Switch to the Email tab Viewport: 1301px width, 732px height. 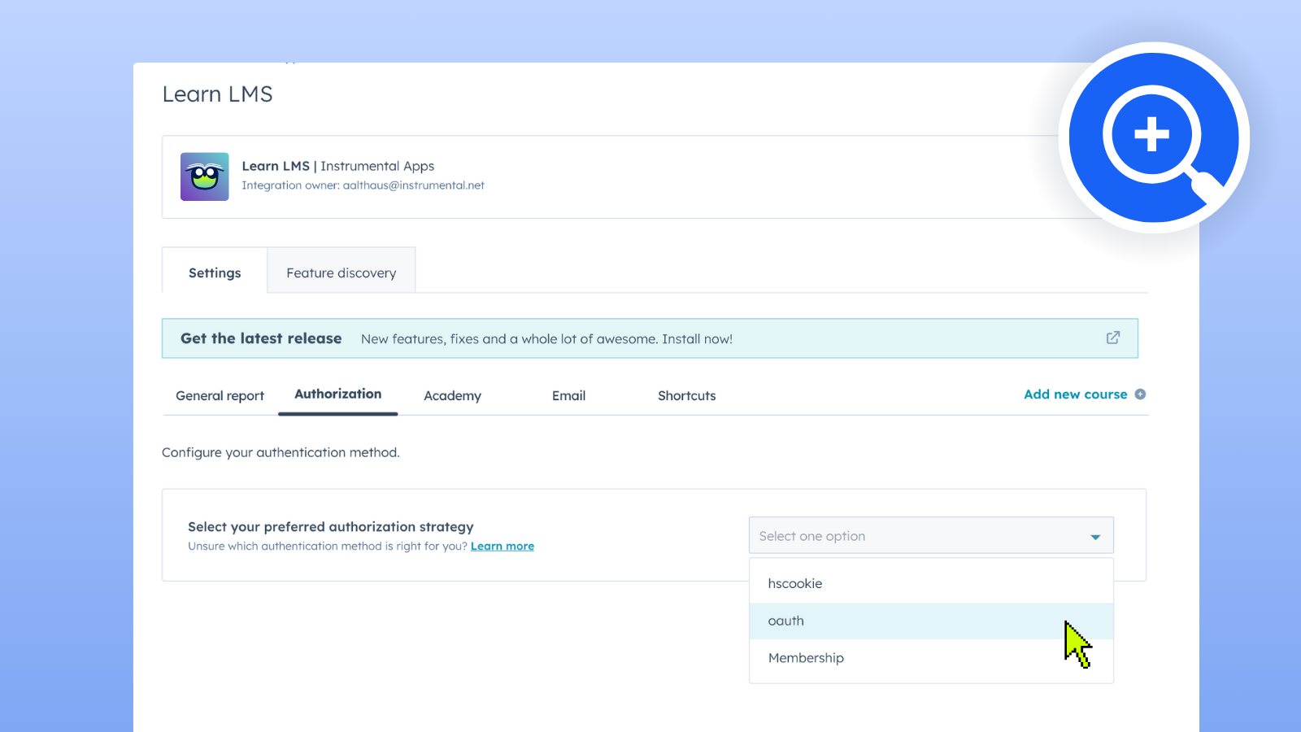568,396
